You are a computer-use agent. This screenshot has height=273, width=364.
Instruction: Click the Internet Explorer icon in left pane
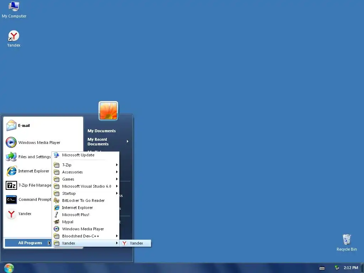pos(11,171)
